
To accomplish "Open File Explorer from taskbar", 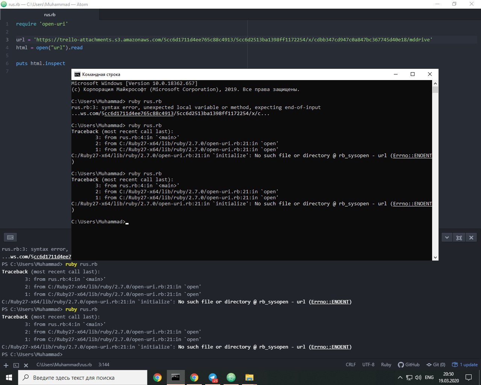I will pyautogui.click(x=250, y=377).
